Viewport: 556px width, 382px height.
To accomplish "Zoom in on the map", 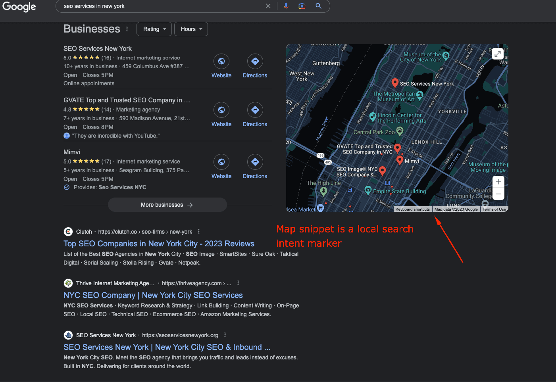I will click(x=498, y=182).
